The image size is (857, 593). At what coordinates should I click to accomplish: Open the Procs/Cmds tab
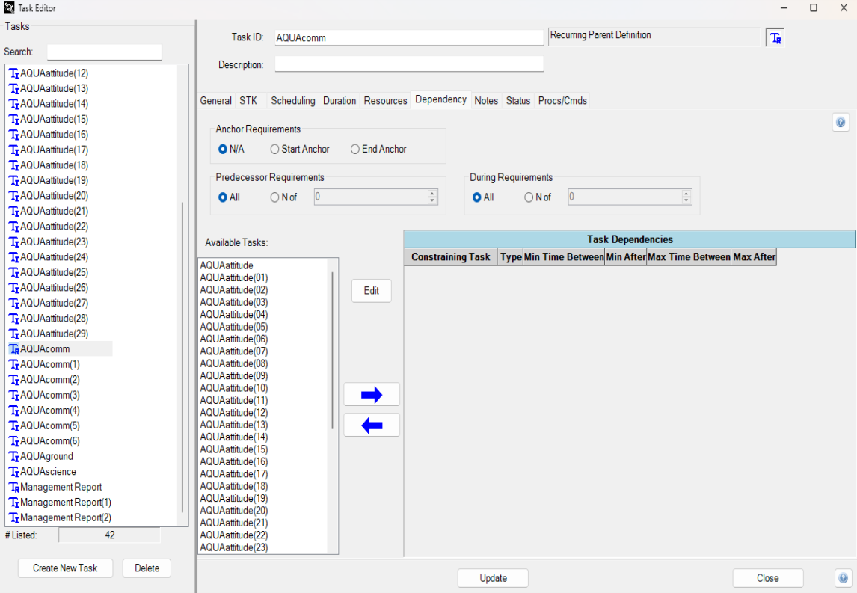562,101
